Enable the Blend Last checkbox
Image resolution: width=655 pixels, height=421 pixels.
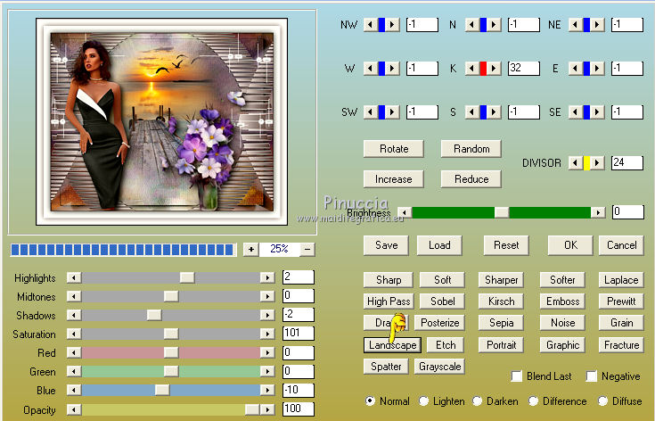(x=517, y=376)
